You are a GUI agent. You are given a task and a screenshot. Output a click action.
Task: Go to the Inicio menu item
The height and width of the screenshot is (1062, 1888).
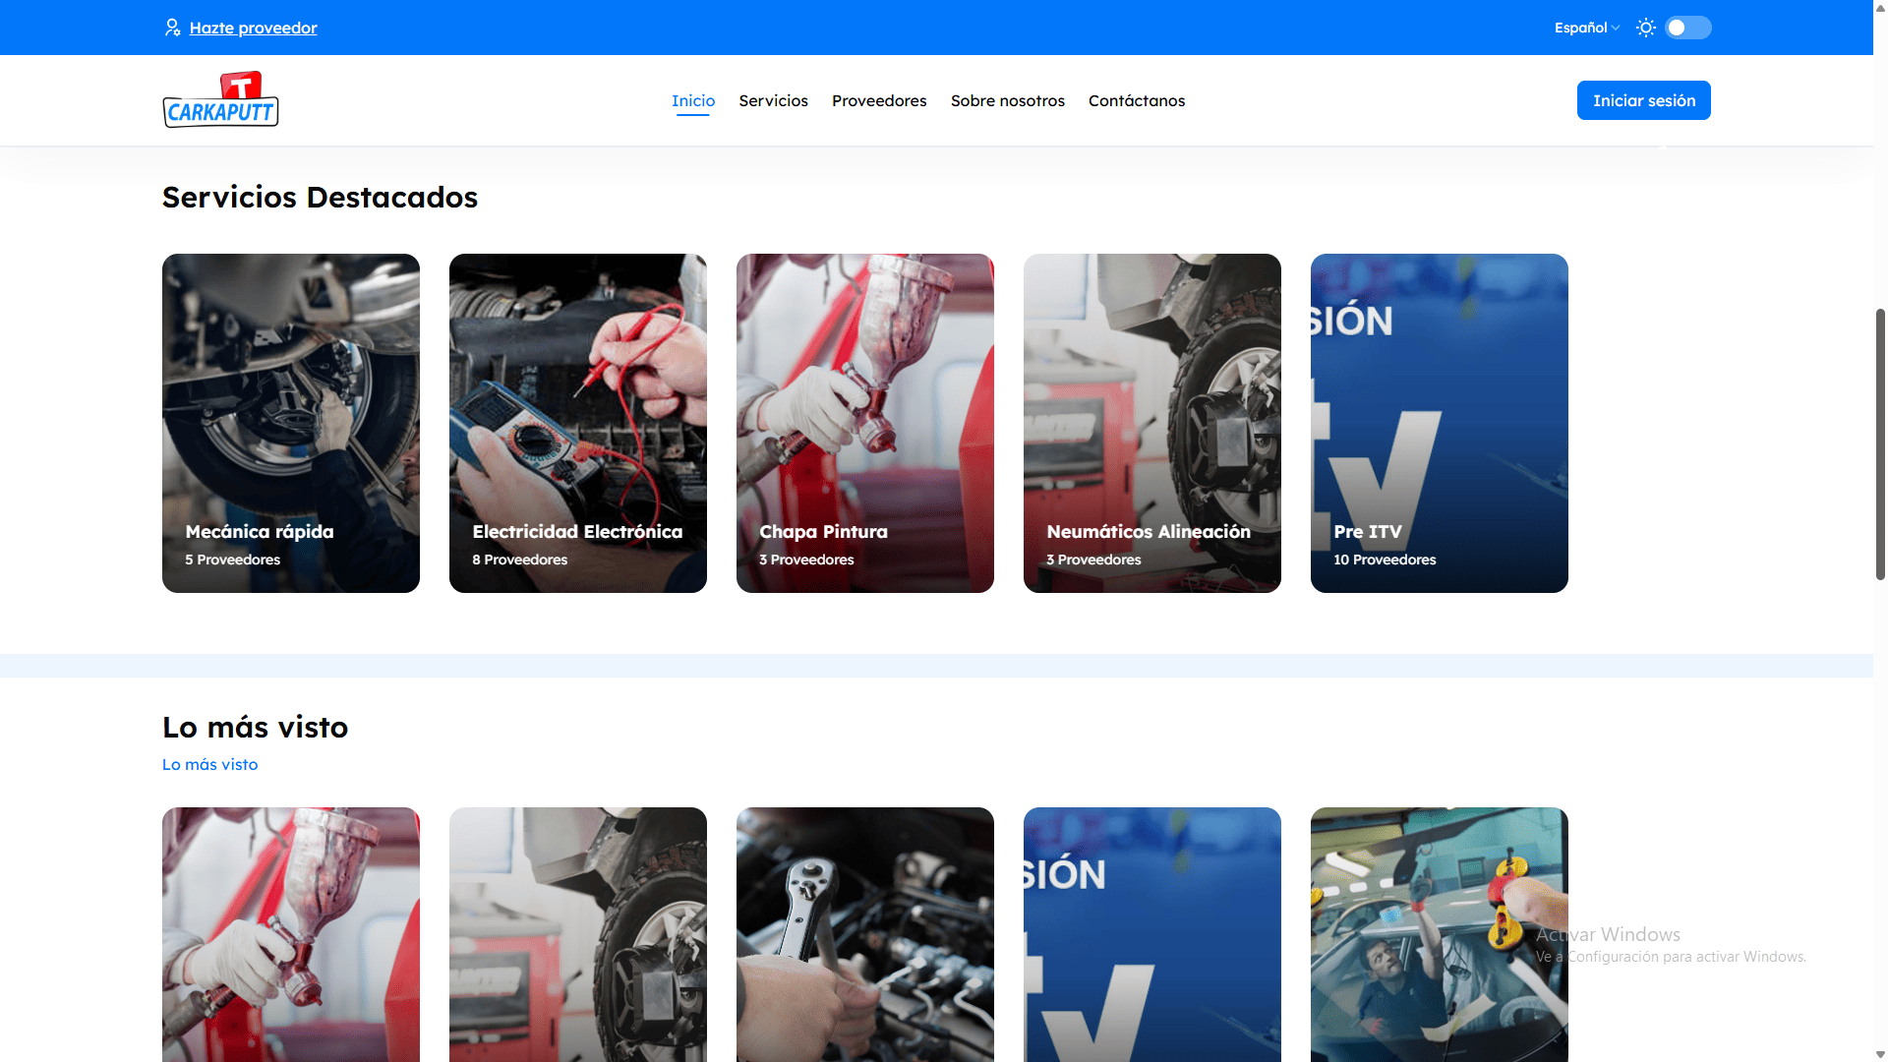(693, 100)
